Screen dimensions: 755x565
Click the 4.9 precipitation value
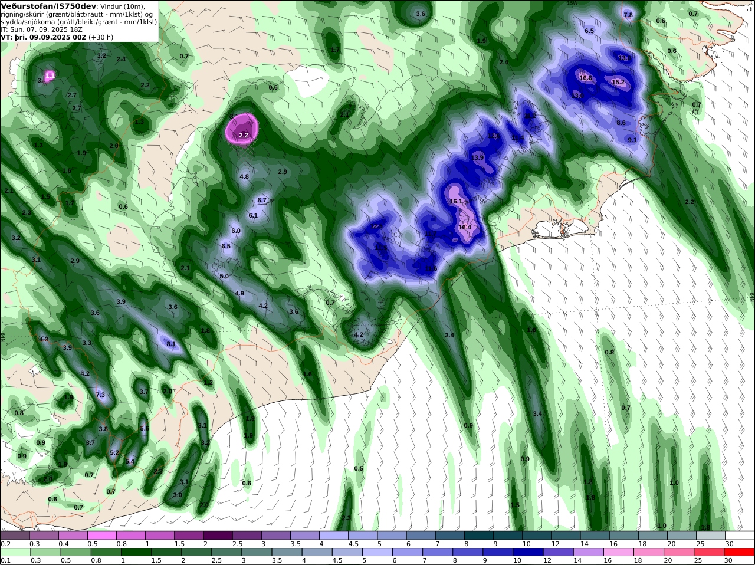point(239,293)
